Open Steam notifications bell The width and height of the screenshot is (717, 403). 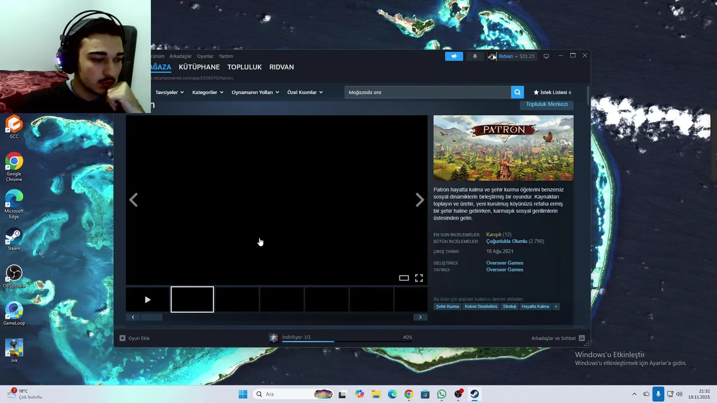click(475, 56)
